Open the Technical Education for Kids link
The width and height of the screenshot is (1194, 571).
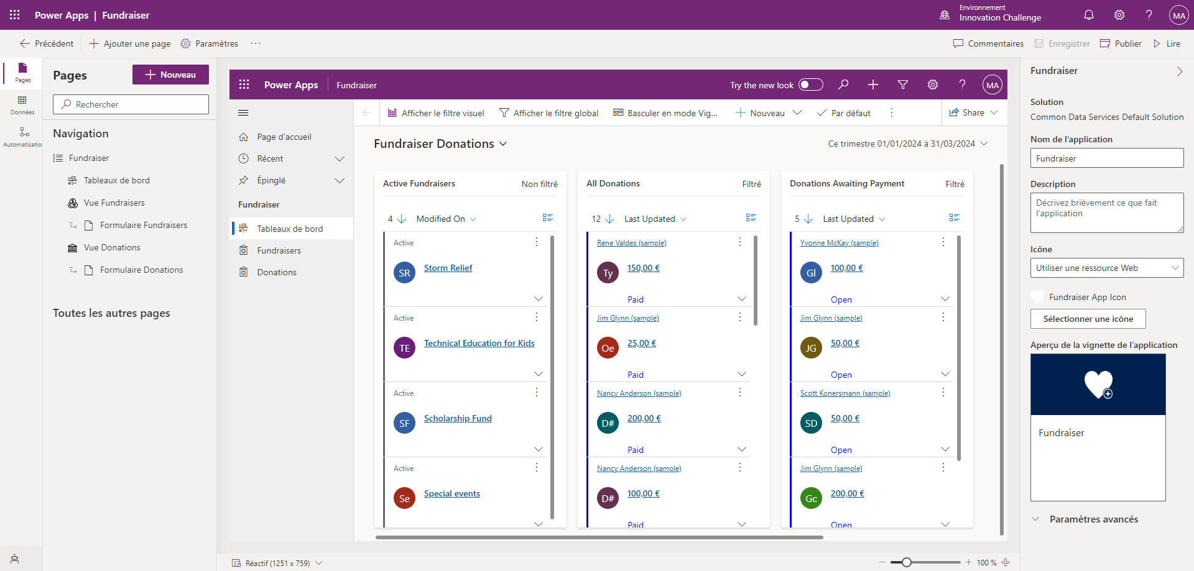pos(479,343)
